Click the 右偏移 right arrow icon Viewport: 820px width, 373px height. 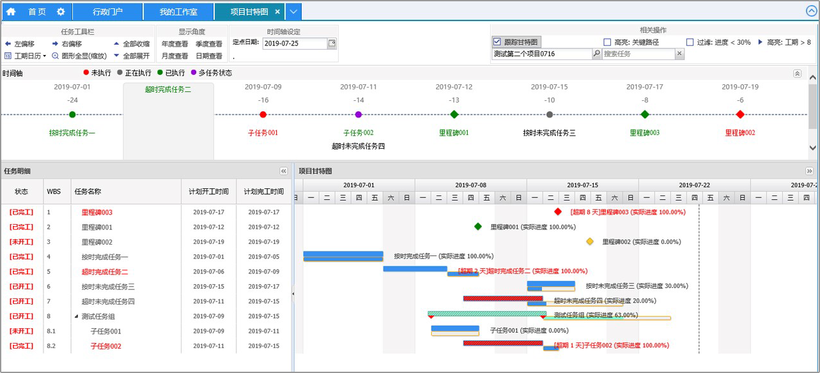coord(55,43)
